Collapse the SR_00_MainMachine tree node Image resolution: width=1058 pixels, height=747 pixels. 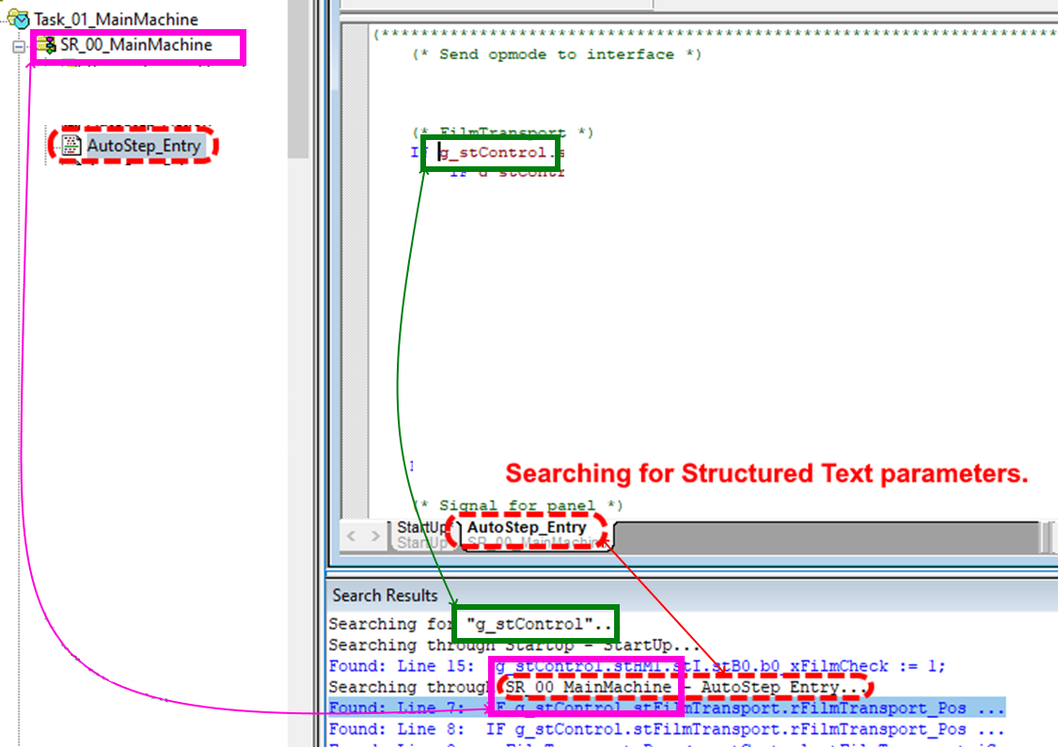pyautogui.click(x=18, y=46)
